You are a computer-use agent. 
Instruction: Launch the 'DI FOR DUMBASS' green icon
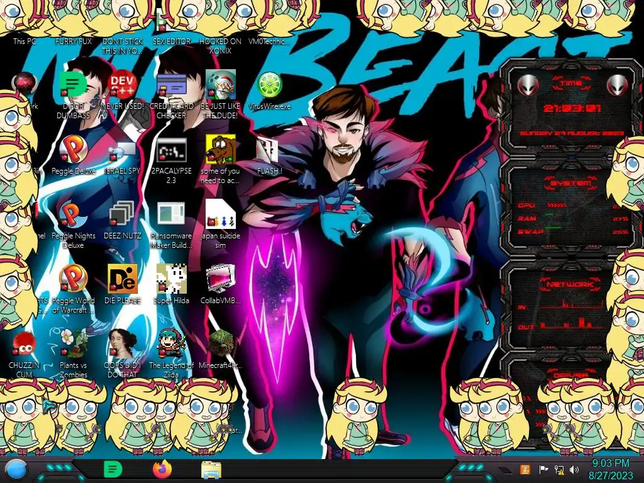[x=73, y=85]
